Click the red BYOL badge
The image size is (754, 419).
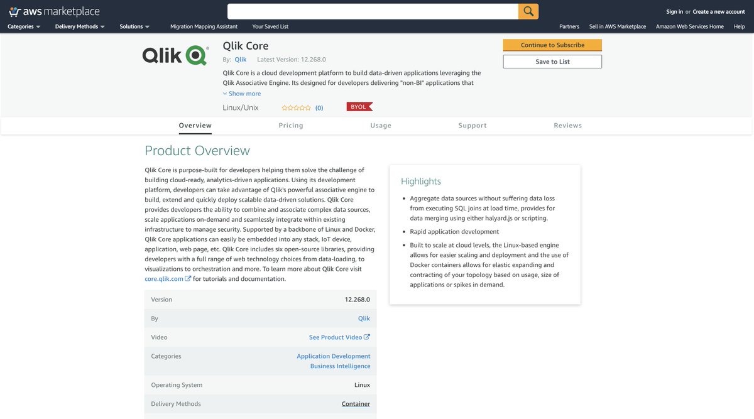tap(359, 107)
